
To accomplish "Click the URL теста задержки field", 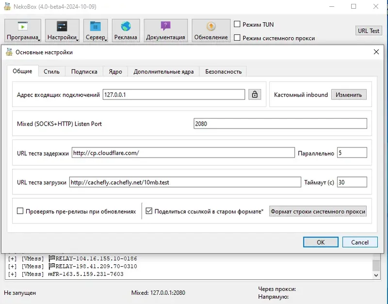I will pyautogui.click(x=183, y=153).
